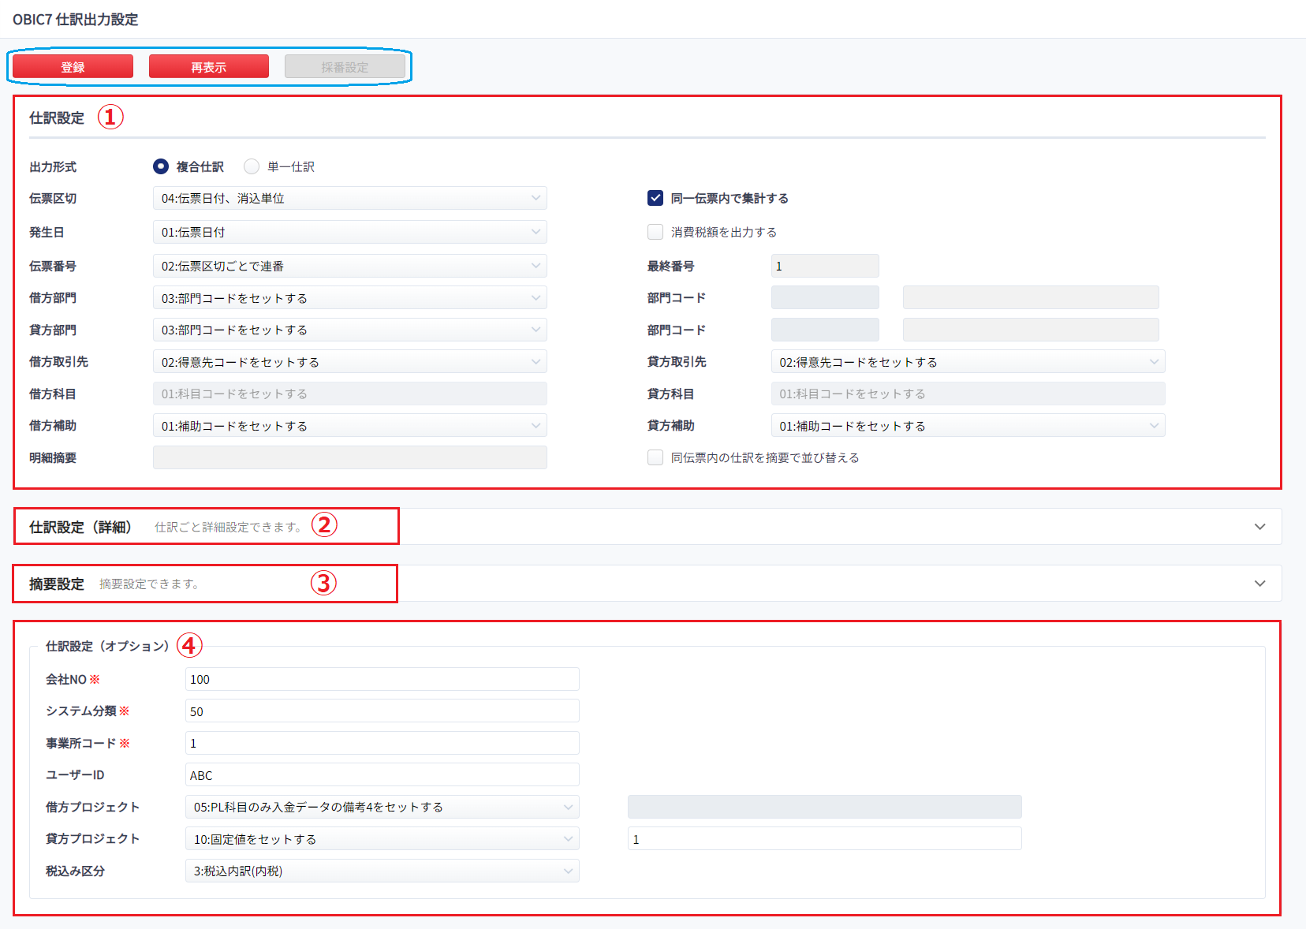This screenshot has width=1306, height=929.
Task: Open the 税込み区分 dropdown
Action: (381, 871)
